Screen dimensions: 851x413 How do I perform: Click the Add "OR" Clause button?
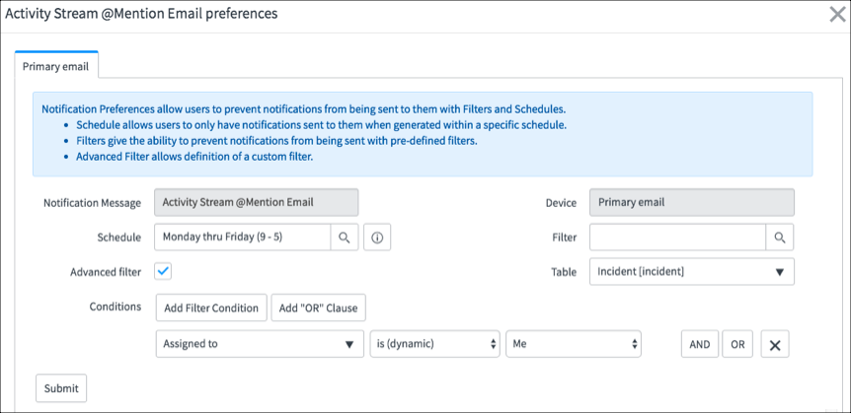[319, 308]
